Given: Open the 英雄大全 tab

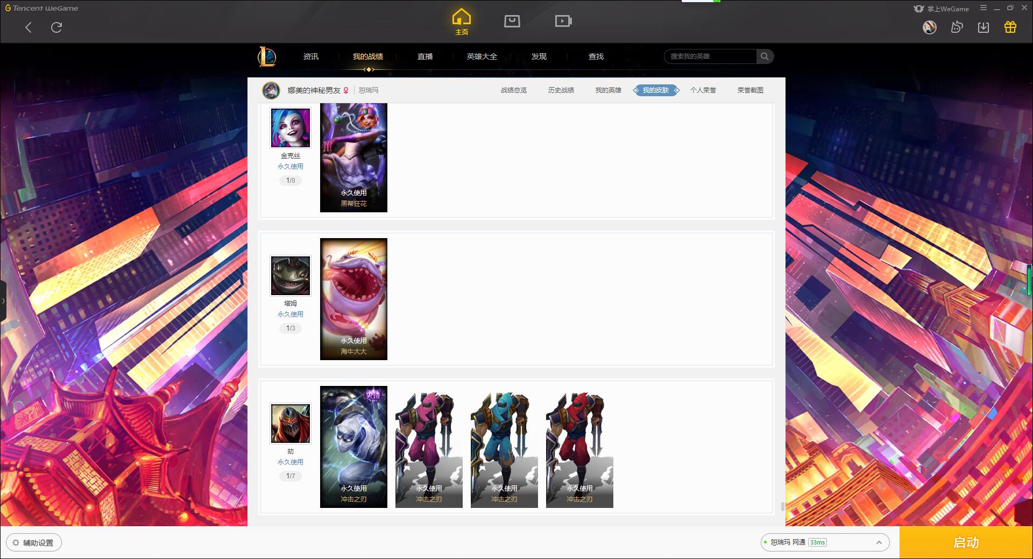Looking at the screenshot, I should 482,56.
